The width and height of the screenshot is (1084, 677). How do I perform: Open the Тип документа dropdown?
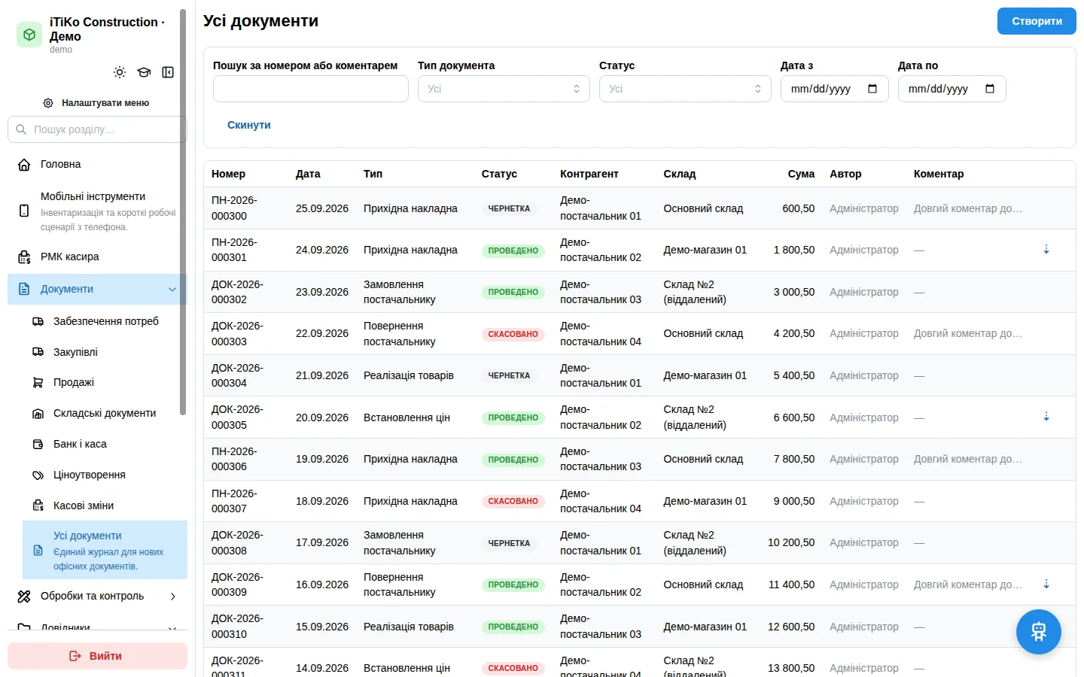(504, 89)
